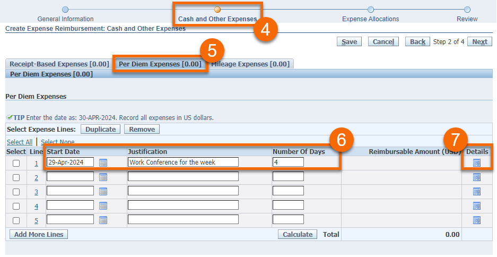This screenshot has height=257, width=497.
Task: Click the General Information step circle
Action: (65, 10)
